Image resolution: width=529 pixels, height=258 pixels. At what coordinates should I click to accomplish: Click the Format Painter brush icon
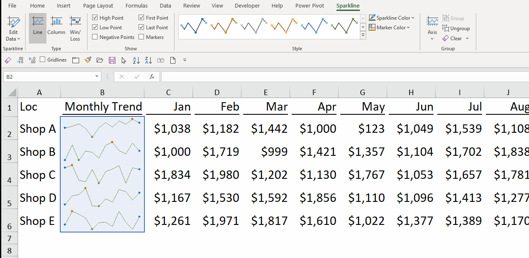(87, 60)
